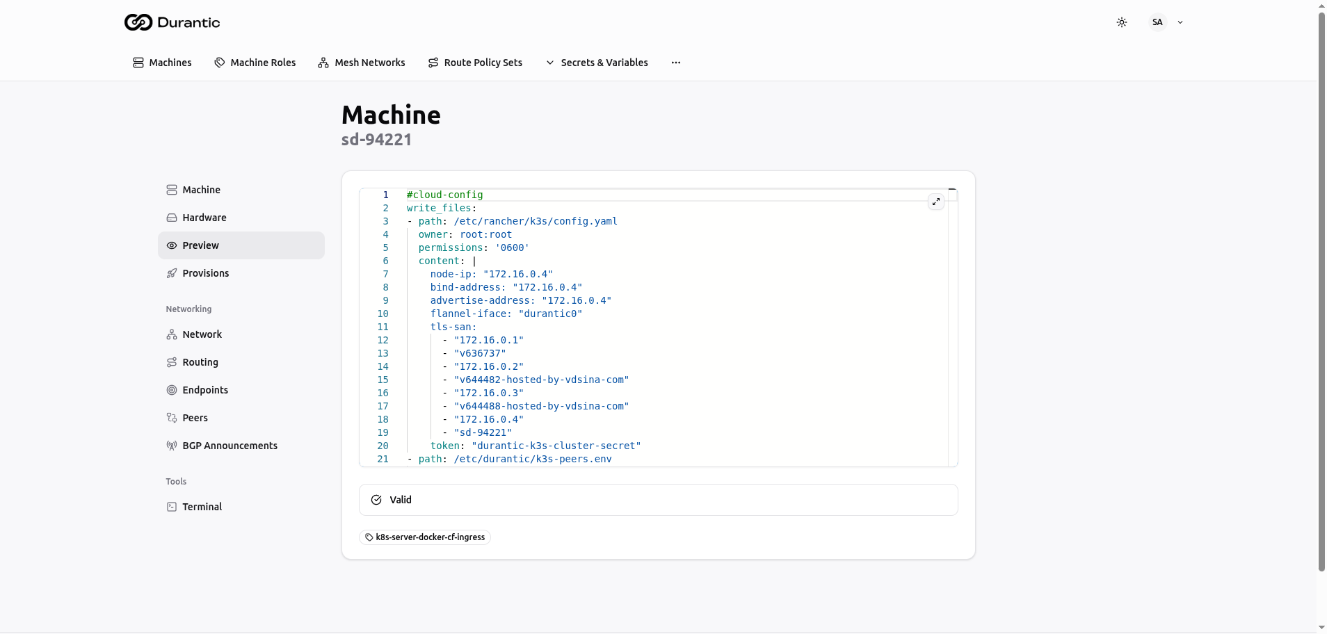Image resolution: width=1327 pixels, height=634 pixels.
Task: Select the Preview eye sidebar item
Action: point(241,245)
